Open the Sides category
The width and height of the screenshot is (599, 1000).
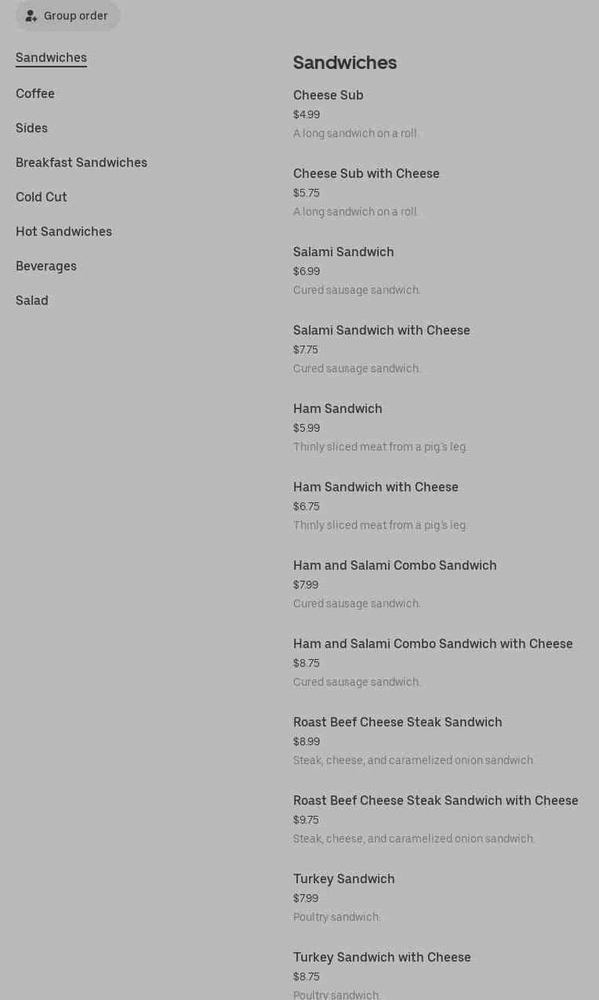[x=31, y=129]
